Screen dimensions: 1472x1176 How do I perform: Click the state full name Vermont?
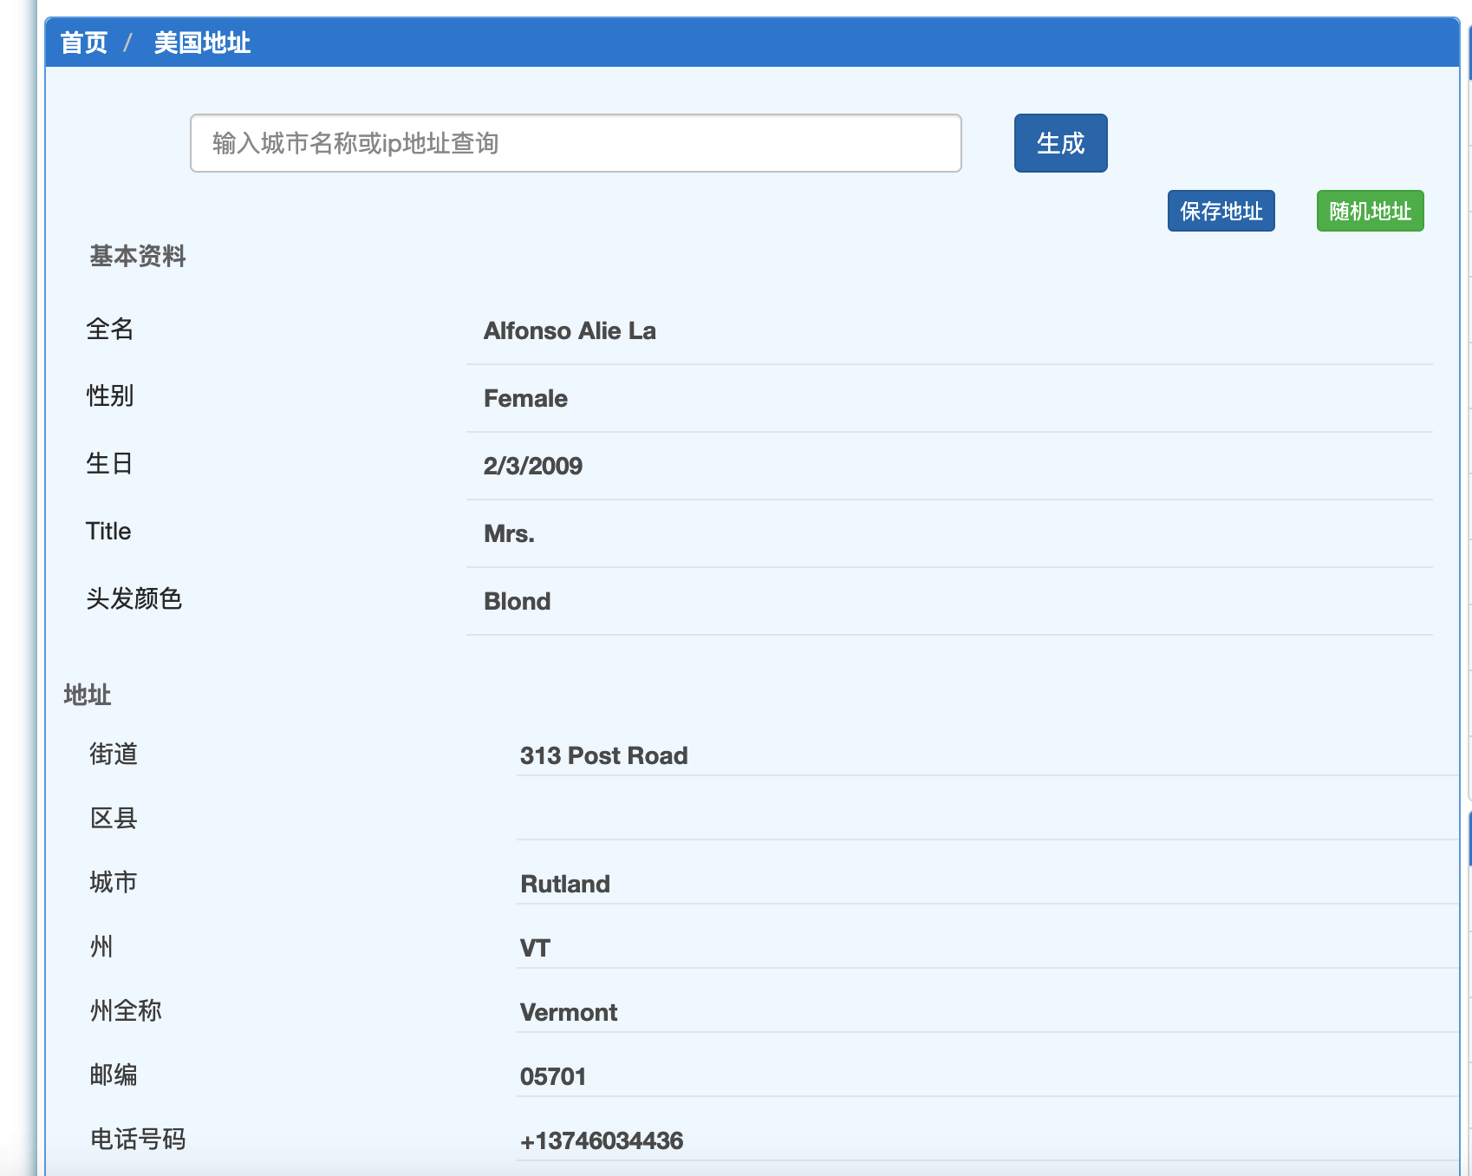click(x=569, y=1013)
